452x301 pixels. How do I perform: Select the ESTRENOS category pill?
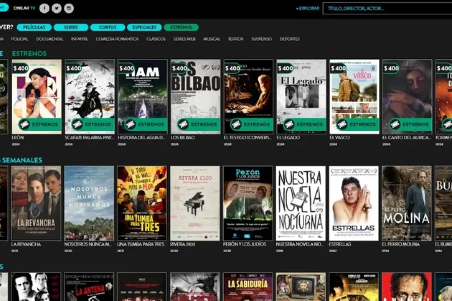[180, 27]
